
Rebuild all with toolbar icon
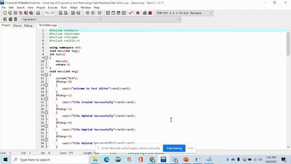pos(124,13)
